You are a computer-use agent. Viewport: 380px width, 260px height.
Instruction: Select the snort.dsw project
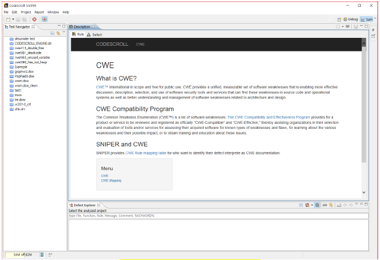tap(19, 81)
